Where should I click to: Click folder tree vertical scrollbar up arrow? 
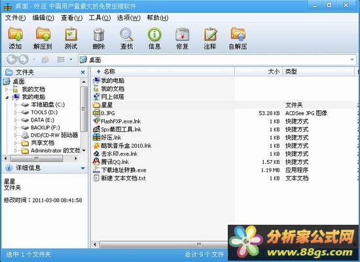coord(84,82)
